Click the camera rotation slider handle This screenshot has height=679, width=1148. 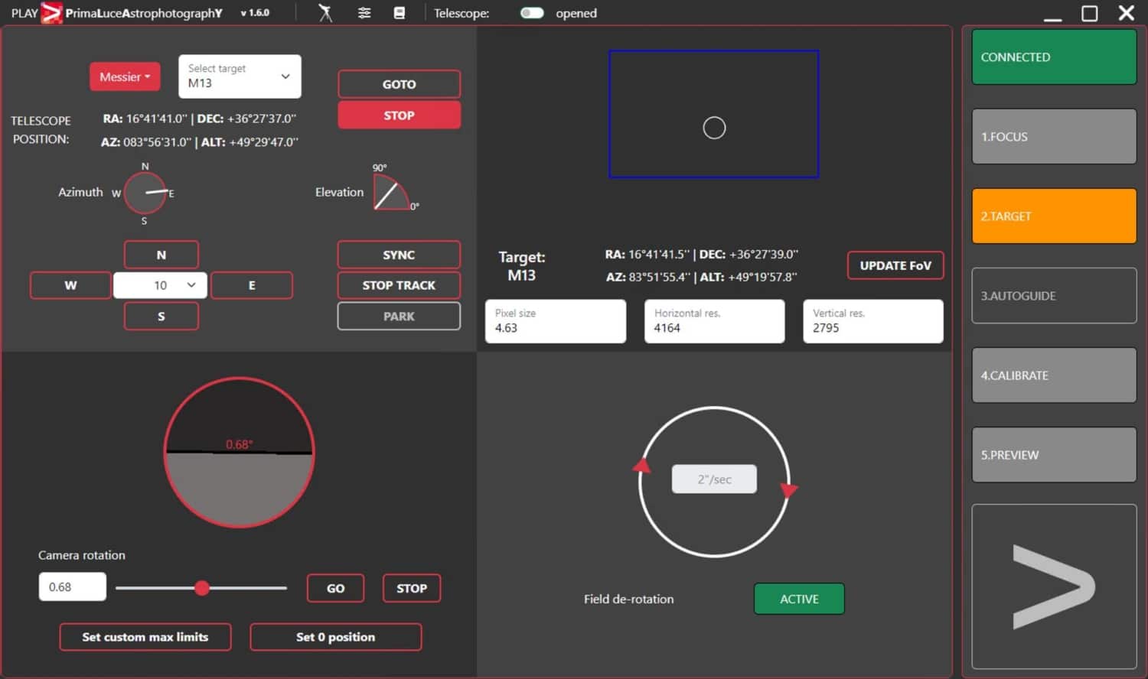202,588
